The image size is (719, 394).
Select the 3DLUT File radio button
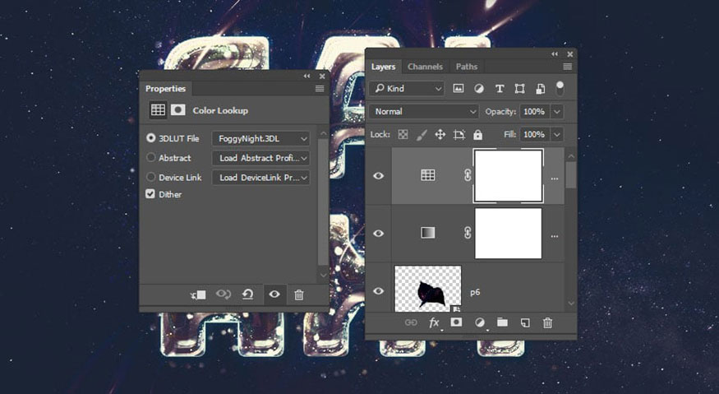click(x=150, y=137)
